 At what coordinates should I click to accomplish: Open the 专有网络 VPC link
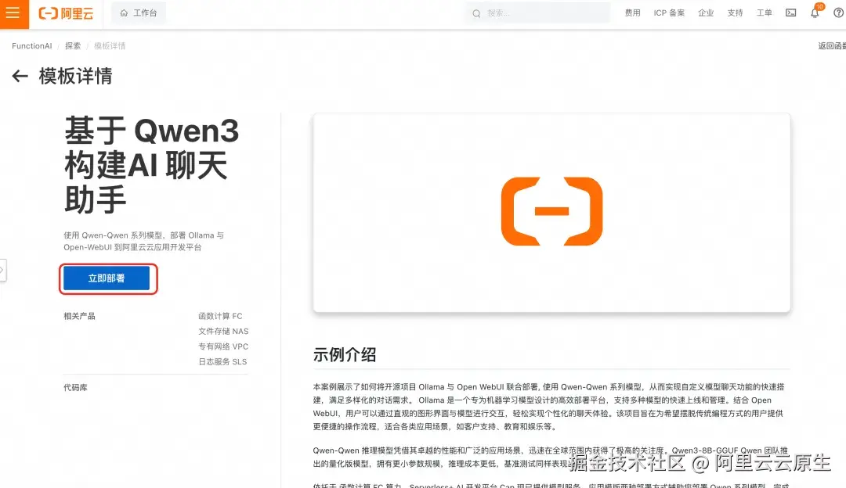pyautogui.click(x=225, y=346)
